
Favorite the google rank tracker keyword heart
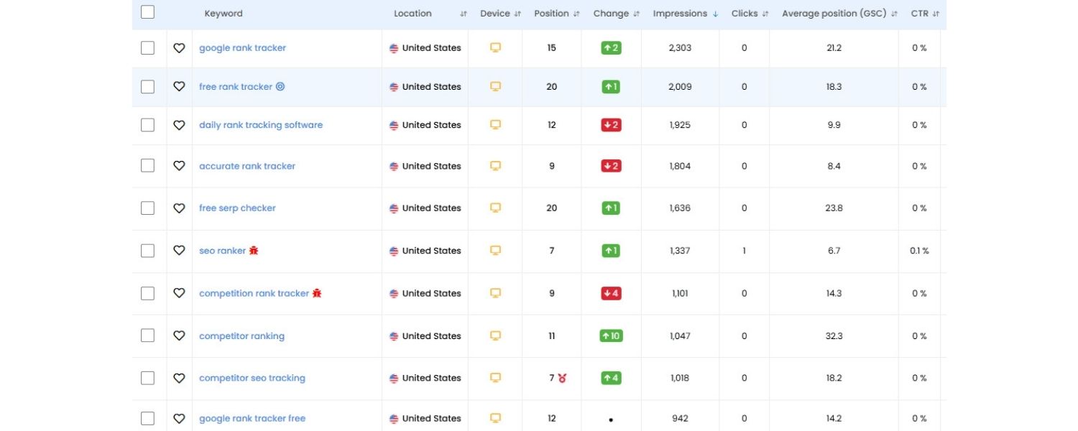pos(179,48)
